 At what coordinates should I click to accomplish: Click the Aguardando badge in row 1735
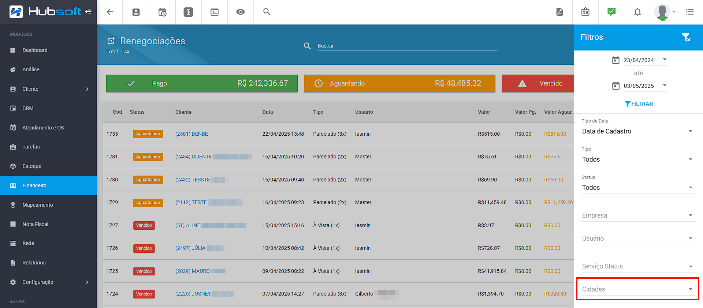coord(148,134)
